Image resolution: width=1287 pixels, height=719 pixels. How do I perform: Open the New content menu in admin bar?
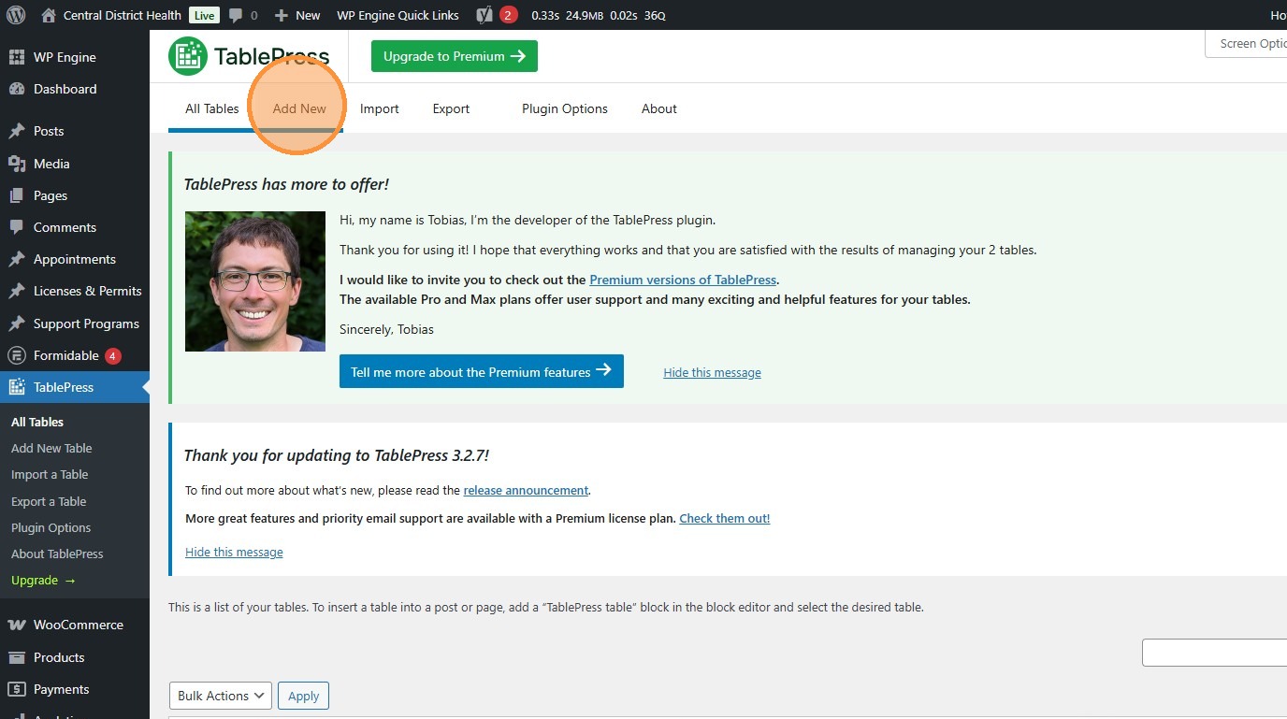(x=297, y=15)
